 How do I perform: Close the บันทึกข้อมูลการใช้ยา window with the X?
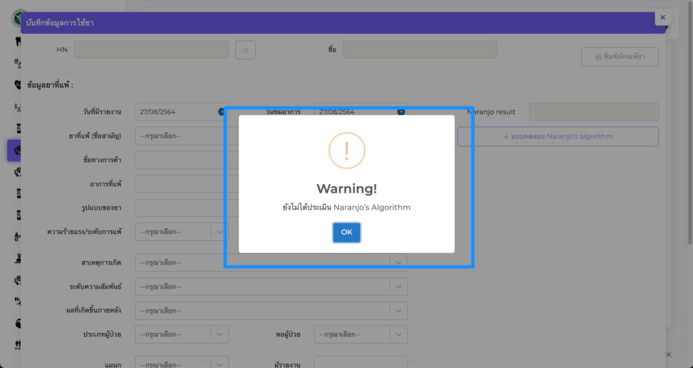tap(663, 18)
